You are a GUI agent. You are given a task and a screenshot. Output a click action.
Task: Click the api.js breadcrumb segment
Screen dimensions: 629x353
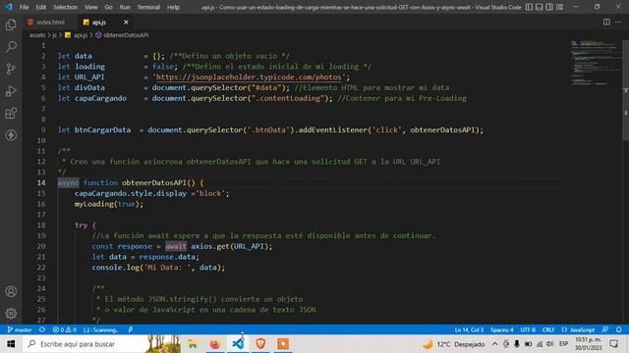[x=77, y=35]
